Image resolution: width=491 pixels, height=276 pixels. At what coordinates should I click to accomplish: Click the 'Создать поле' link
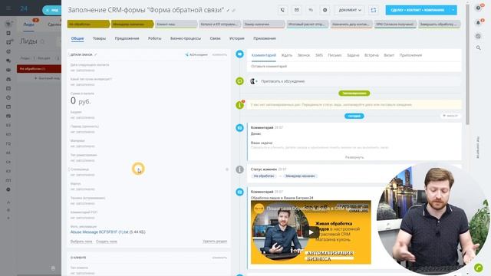[106, 242]
